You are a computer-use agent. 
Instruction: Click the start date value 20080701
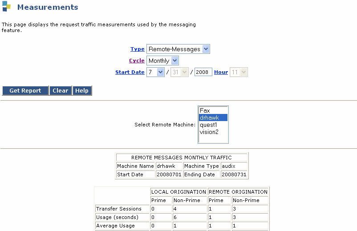point(169,174)
